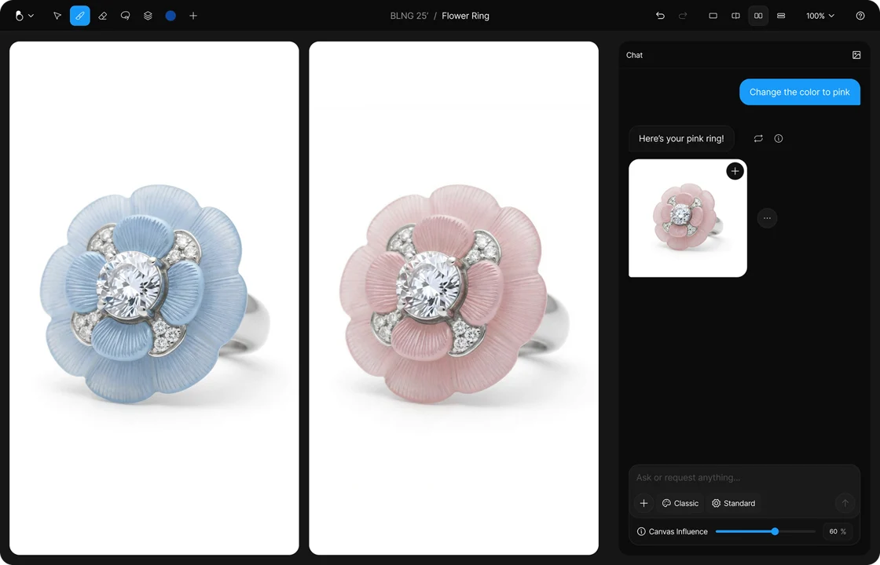
Task: Switch to split divider layout
Action: [x=735, y=16]
